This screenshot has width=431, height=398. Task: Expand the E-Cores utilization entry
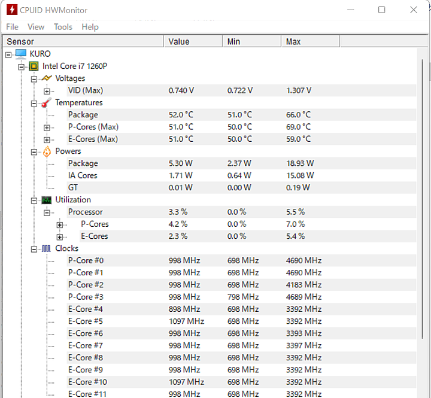coord(59,237)
